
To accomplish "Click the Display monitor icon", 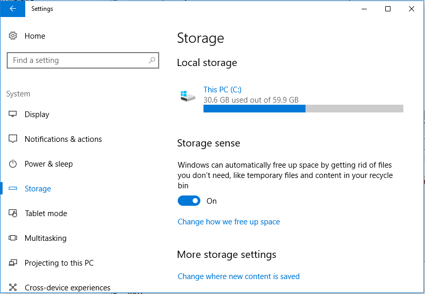I will (13, 115).
